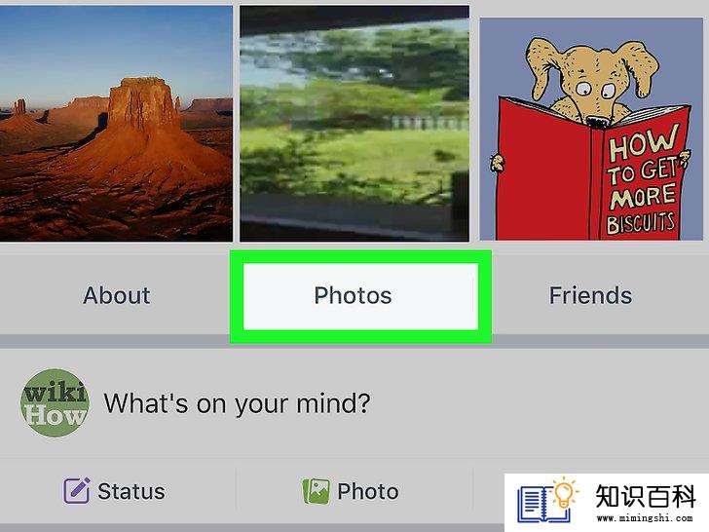Tap the Status pencil icon
This screenshot has height=532, width=709.
(76, 490)
